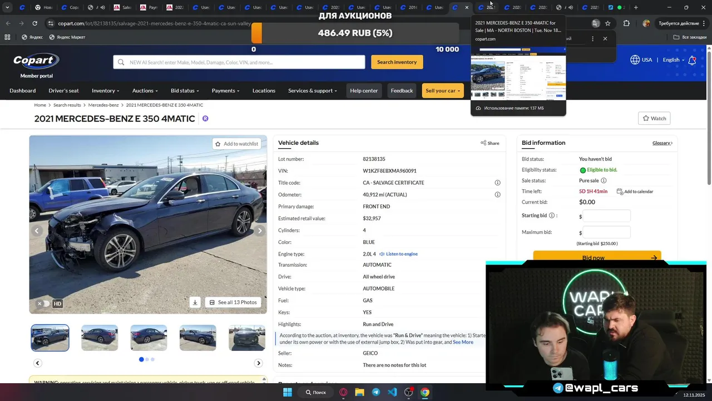Click the Pure sale info icon

pyautogui.click(x=604, y=180)
